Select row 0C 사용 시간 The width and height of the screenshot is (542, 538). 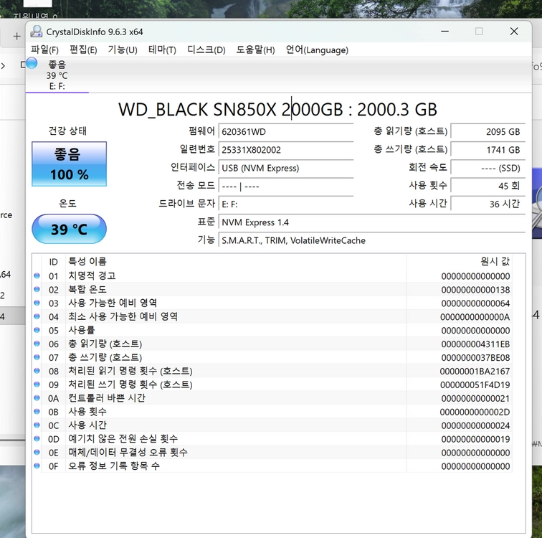click(272, 425)
